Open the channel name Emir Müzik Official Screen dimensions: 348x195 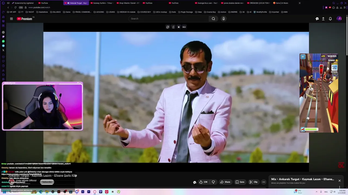[26, 181]
